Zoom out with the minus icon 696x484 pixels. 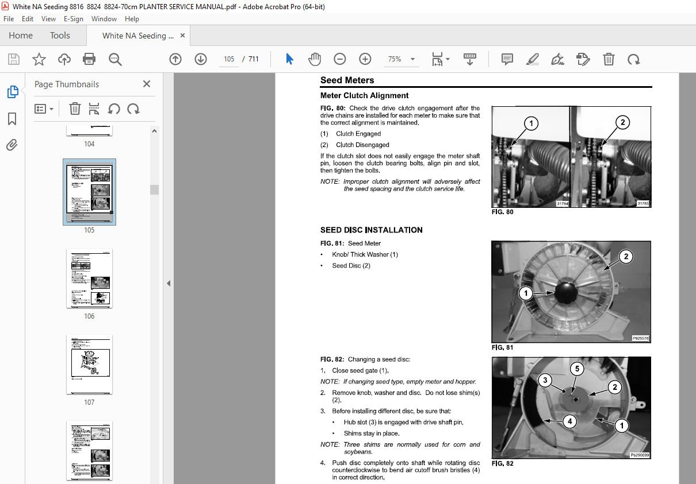(x=340, y=59)
